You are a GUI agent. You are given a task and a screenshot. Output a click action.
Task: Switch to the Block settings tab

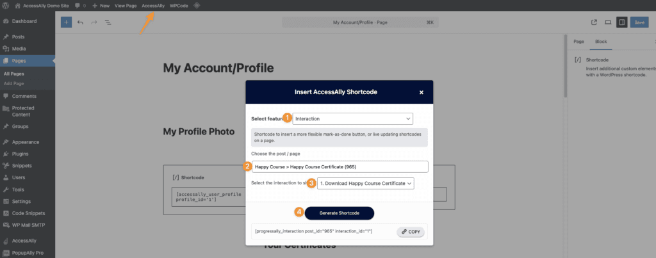coord(601,42)
